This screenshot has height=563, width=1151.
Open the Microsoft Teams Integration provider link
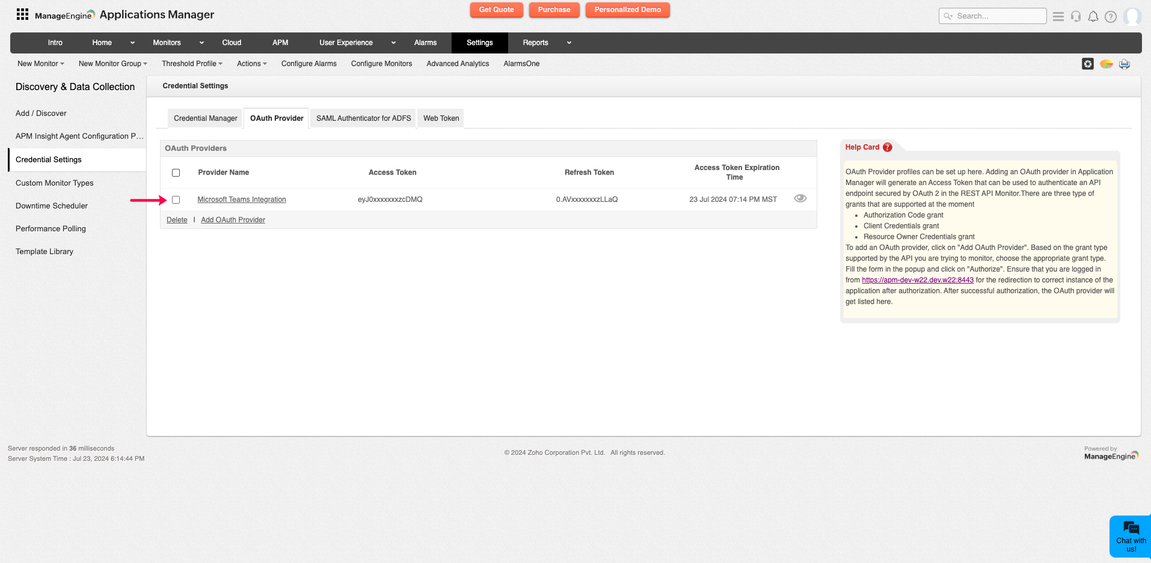pos(242,199)
